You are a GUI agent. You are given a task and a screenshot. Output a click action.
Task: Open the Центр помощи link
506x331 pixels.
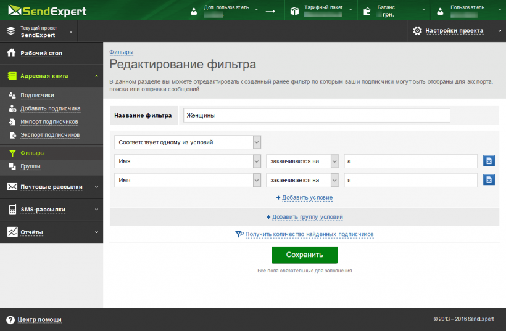pyautogui.click(x=39, y=320)
